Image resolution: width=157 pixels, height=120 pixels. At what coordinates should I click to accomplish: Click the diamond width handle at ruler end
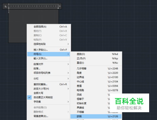[x=60, y=6]
